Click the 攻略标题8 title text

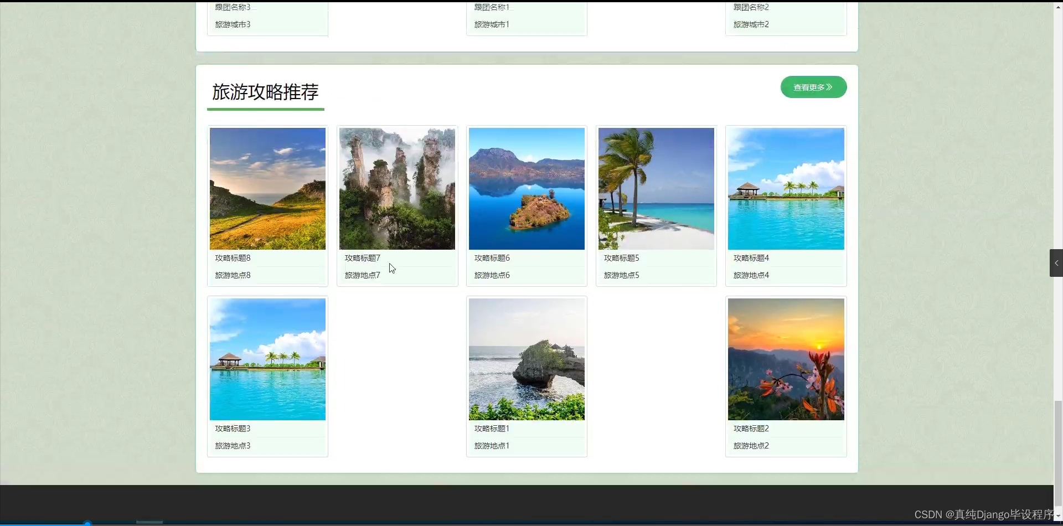[x=233, y=258]
